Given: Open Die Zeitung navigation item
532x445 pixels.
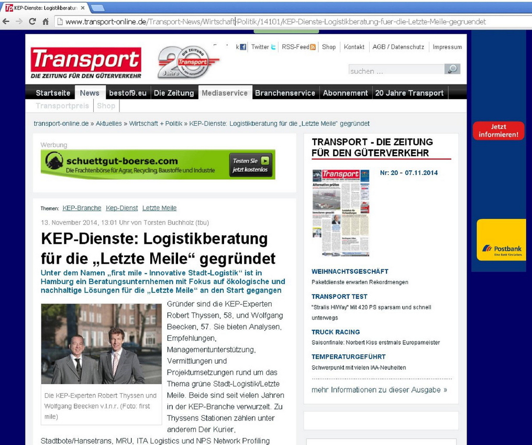Looking at the screenshot, I should 174,93.
